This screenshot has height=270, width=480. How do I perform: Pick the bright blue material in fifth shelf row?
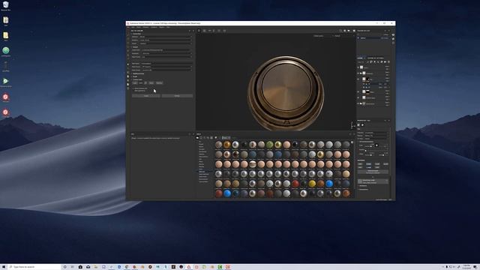329,184
